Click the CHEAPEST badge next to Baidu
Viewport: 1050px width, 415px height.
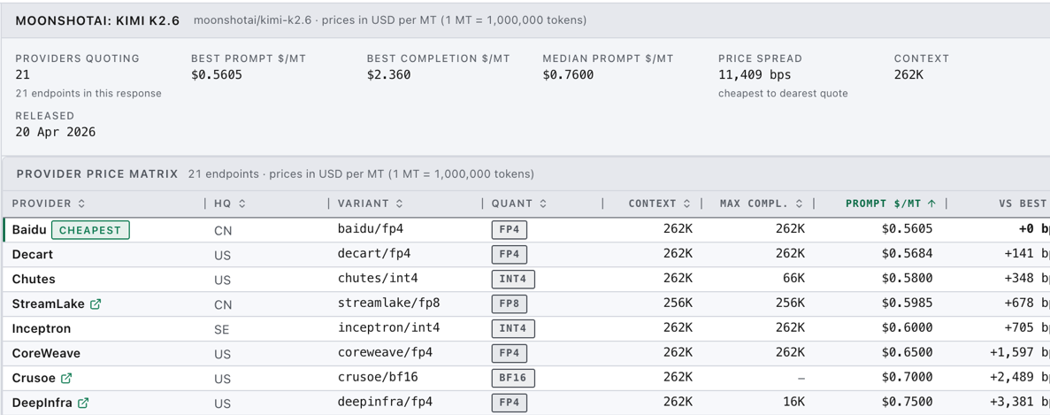click(x=90, y=230)
